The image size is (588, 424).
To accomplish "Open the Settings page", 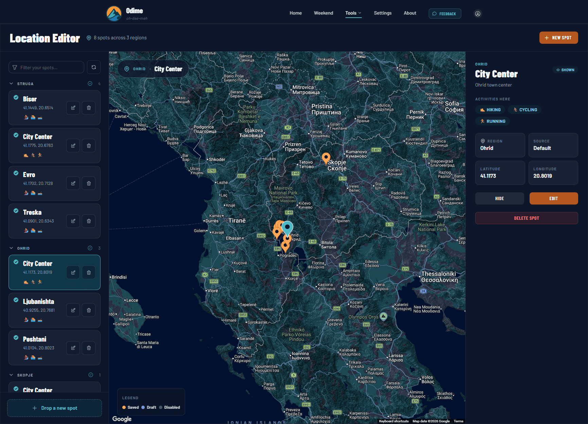I will (x=382, y=13).
